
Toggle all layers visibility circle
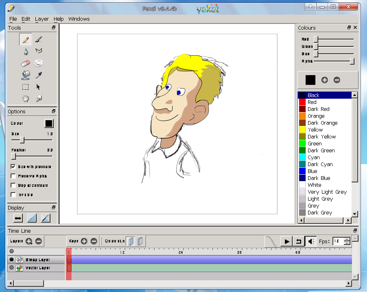click(x=11, y=251)
